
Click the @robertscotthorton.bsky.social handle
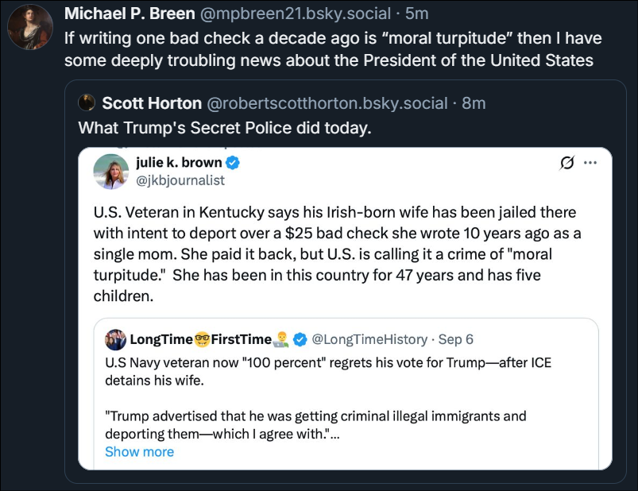click(x=328, y=103)
